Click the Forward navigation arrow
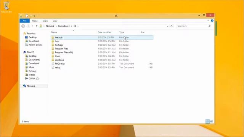The width and height of the screenshot is (244, 137). pos(28,26)
